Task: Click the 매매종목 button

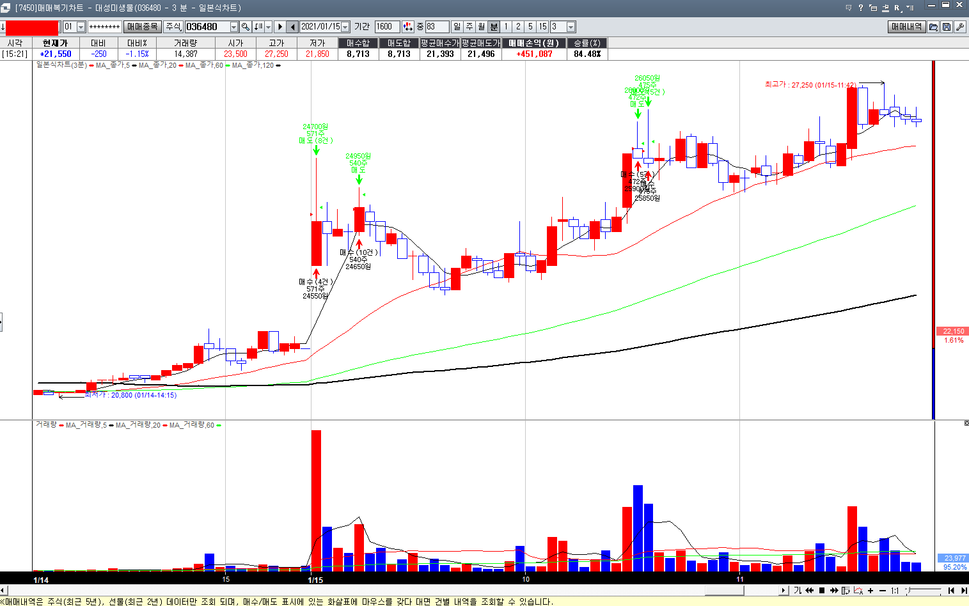Action: 142,27
